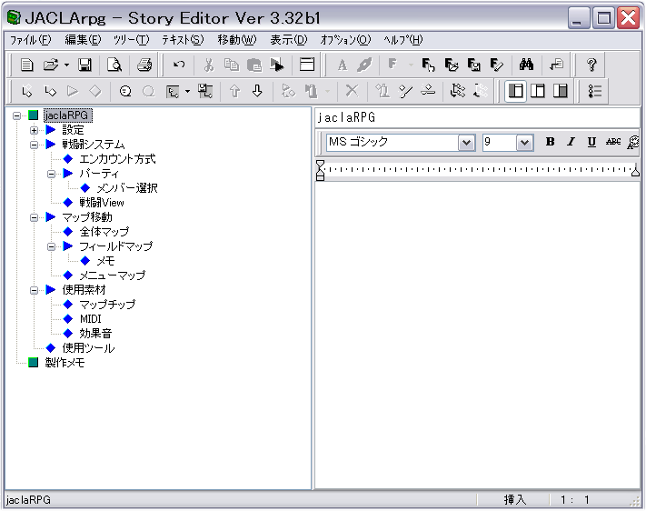Image resolution: width=646 pixels, height=511 pixels.
Task: Click the move node up arrow icon
Action: point(234,91)
